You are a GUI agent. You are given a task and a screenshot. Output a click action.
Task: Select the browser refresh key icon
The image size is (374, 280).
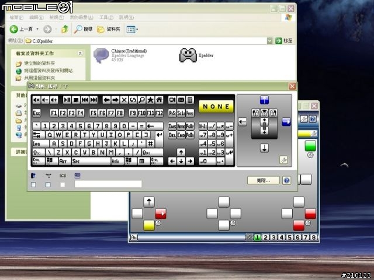133,100
